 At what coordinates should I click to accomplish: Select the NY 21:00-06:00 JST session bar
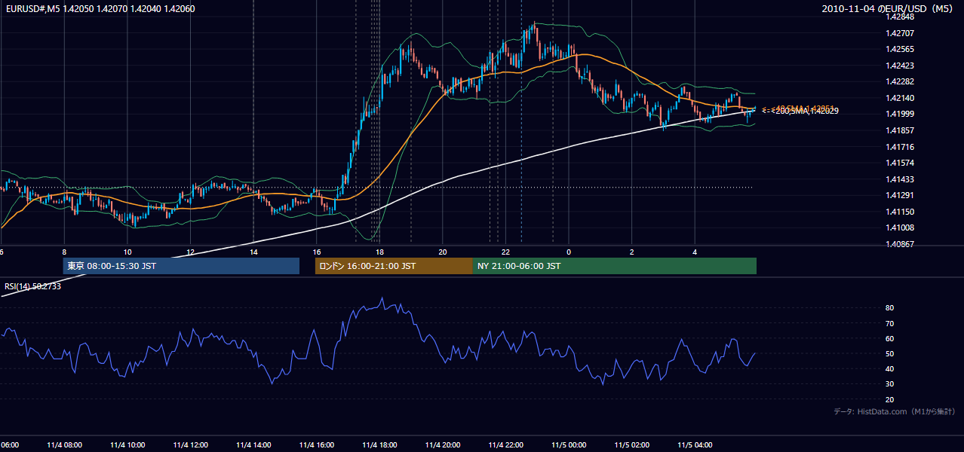(x=615, y=266)
